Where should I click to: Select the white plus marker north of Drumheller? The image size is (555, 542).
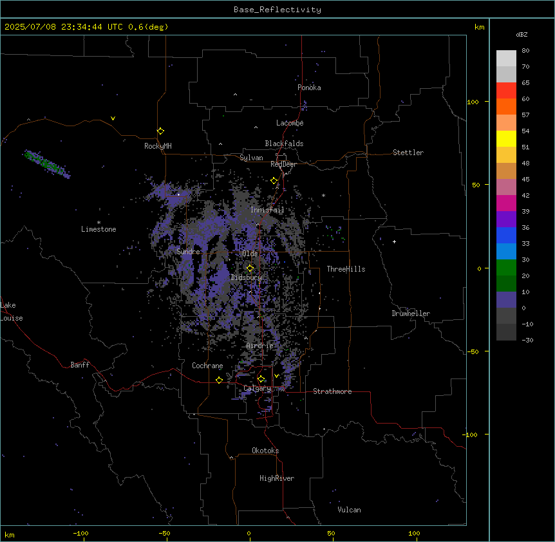click(x=394, y=241)
